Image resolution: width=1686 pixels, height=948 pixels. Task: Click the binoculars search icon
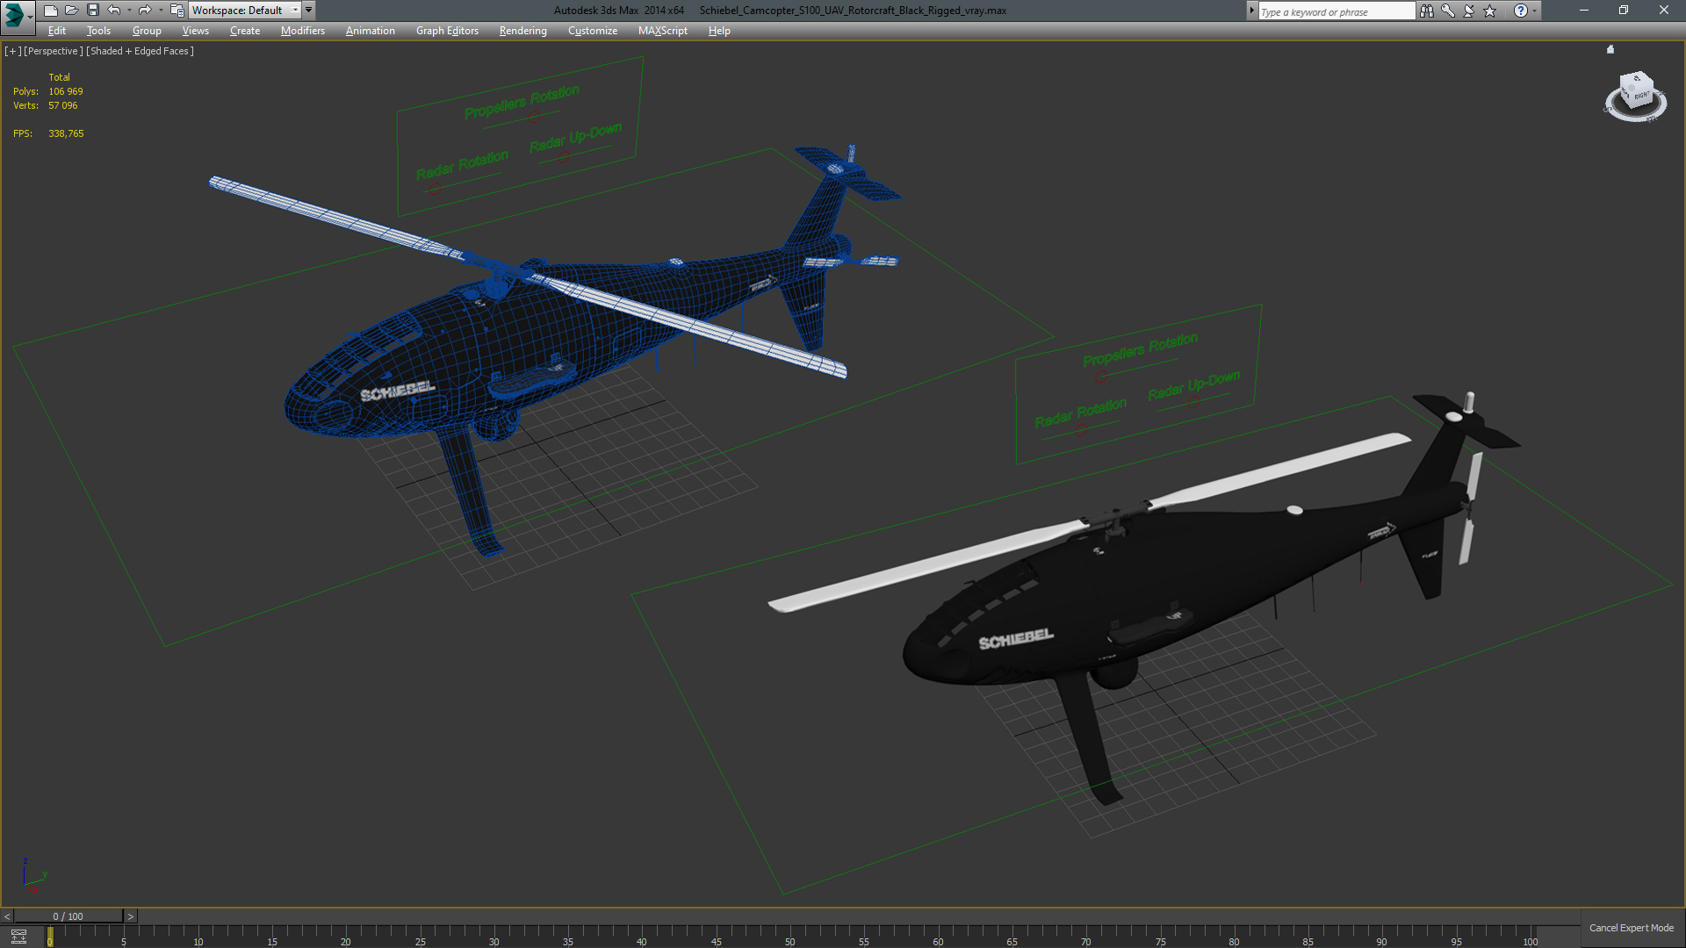point(1427,11)
